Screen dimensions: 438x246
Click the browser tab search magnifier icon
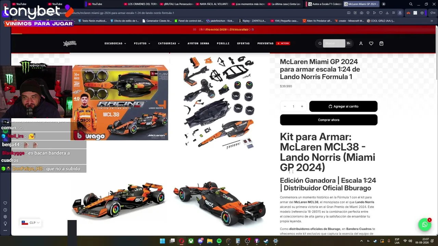click(x=411, y=4)
